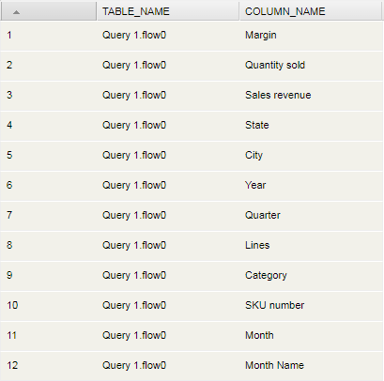Click row number 12
This screenshot has width=384, height=381.
pyautogui.click(x=12, y=365)
